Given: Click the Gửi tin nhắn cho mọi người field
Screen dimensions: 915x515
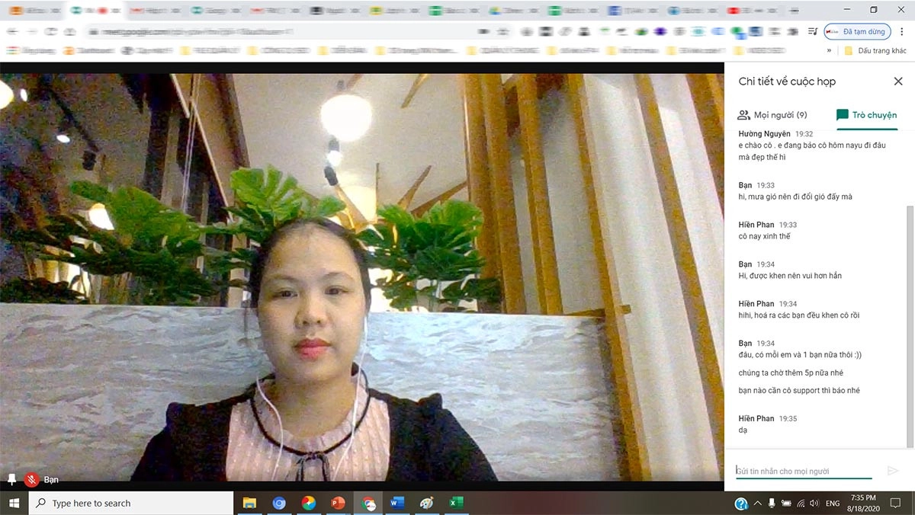Looking at the screenshot, I should pos(801,469).
